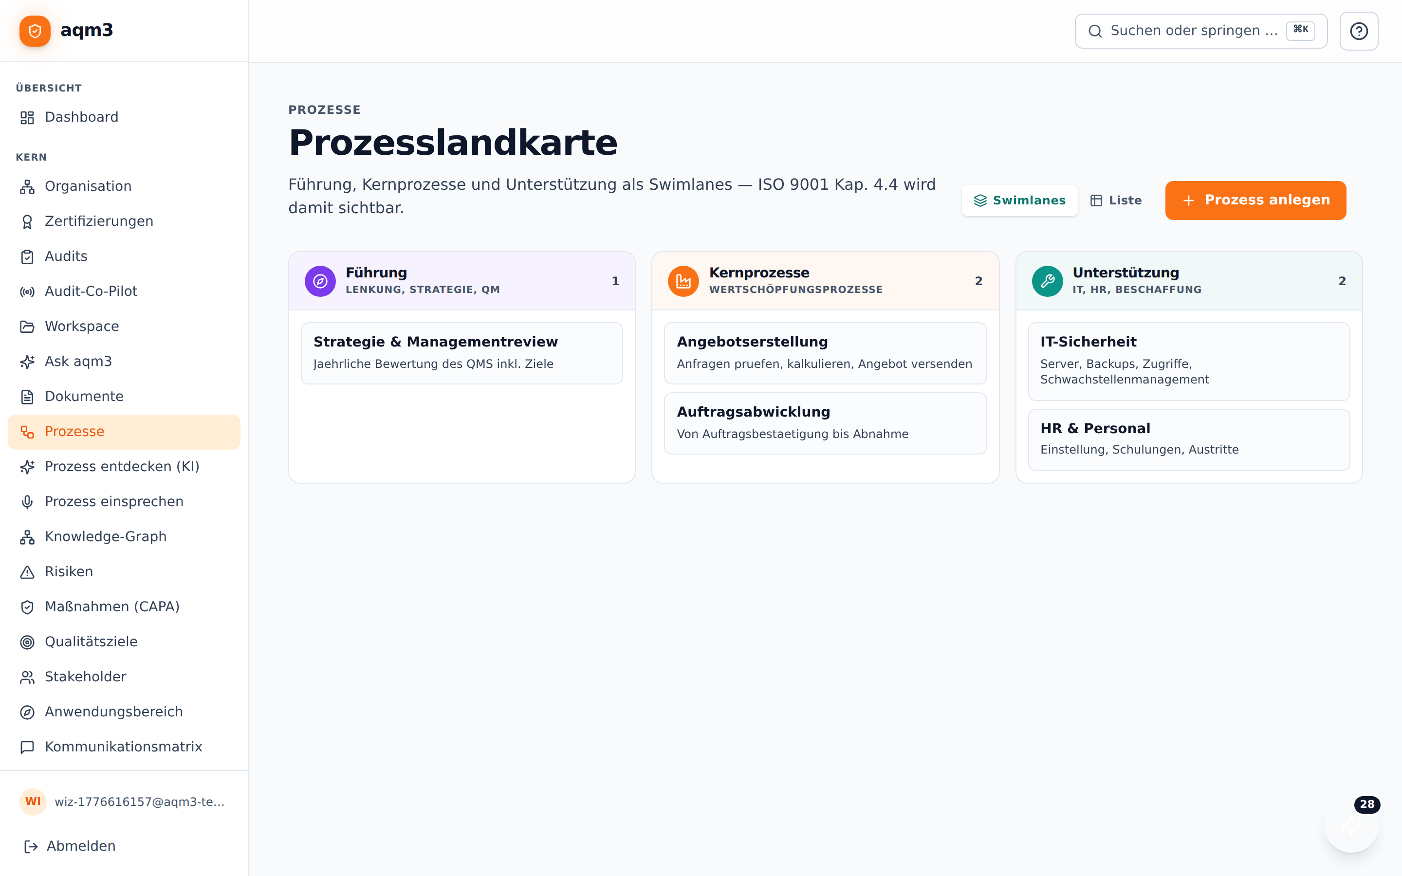The height and width of the screenshot is (876, 1402).
Task: Open Kommunikationsmatrix
Action: [124, 748]
